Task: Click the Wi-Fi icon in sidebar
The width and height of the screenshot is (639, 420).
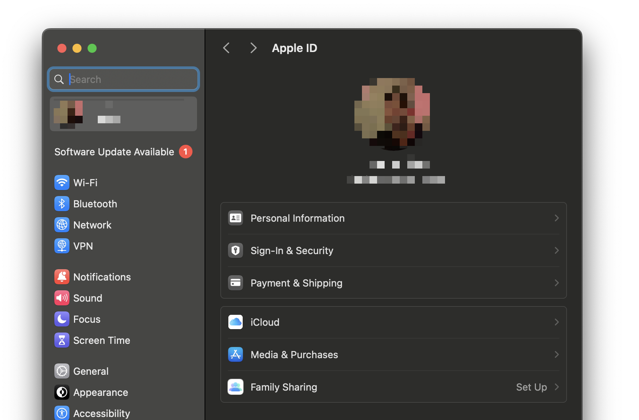Action: (62, 183)
